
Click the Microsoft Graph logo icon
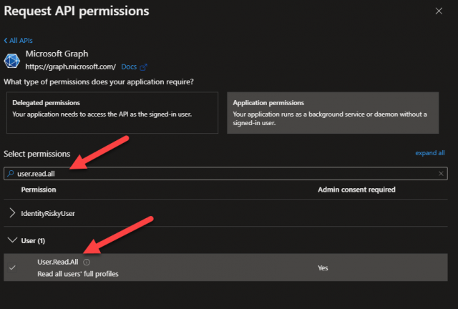[x=11, y=61]
